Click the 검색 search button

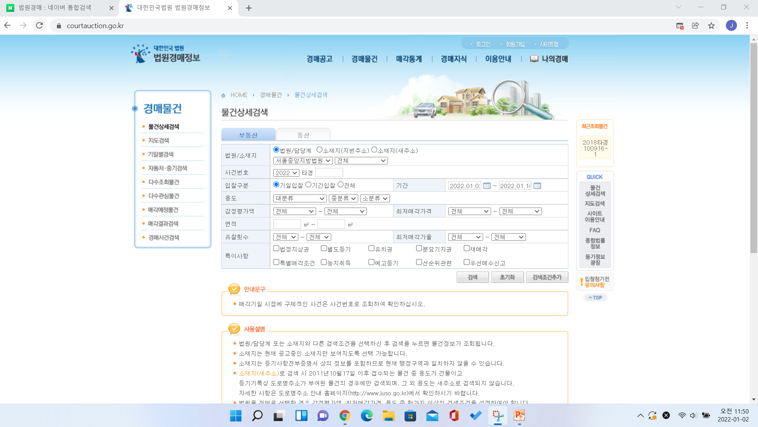472,277
